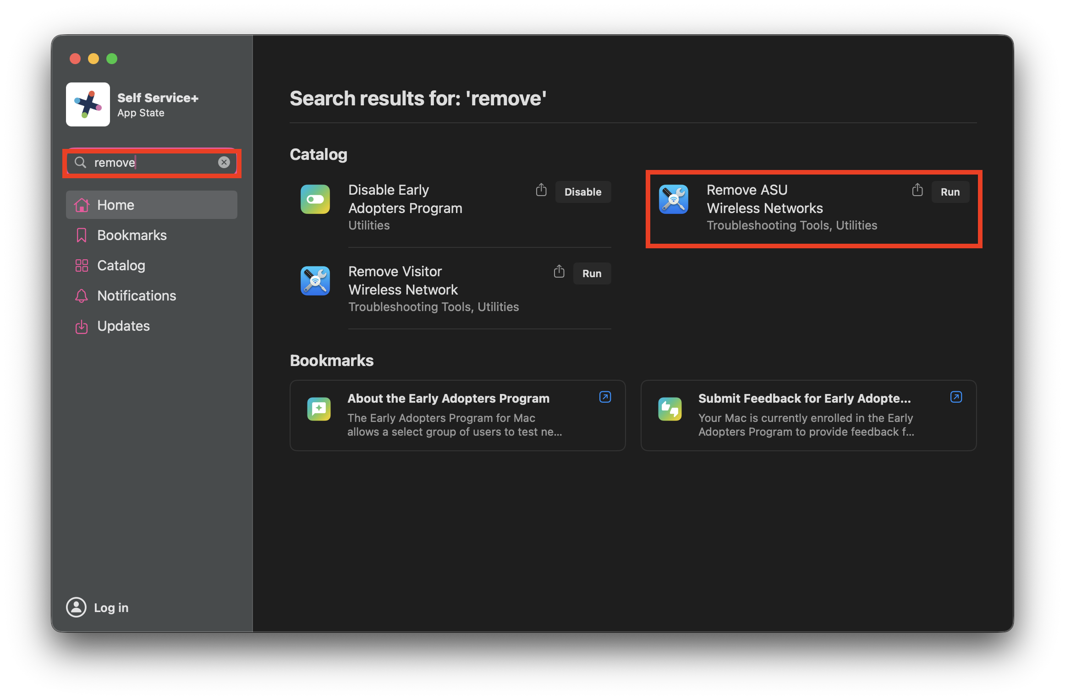Run Remove ASU Wireless Networks

[950, 192]
